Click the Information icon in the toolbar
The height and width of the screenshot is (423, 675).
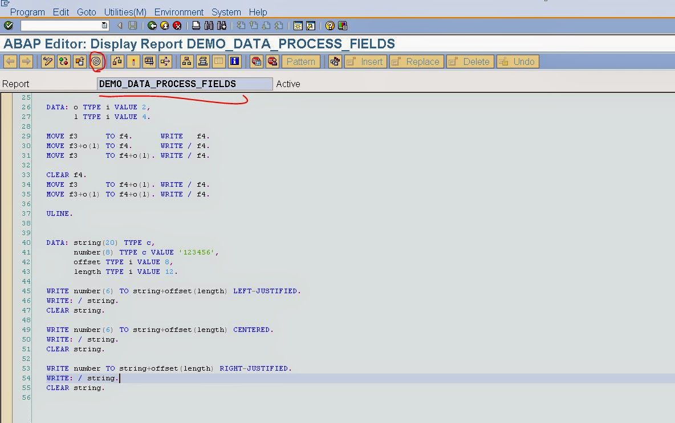point(234,61)
